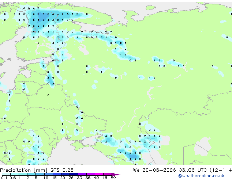Click the purple 30 to 35 legend swatch
232x179 pixels.
82,174
